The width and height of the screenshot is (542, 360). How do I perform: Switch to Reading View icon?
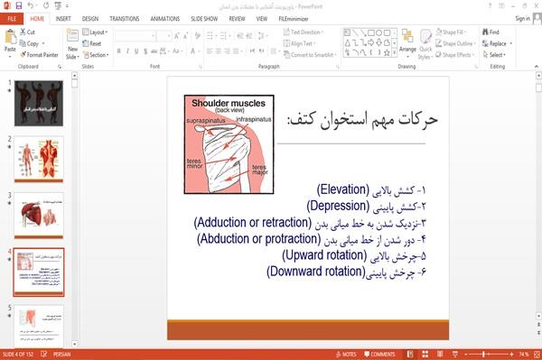click(x=440, y=354)
